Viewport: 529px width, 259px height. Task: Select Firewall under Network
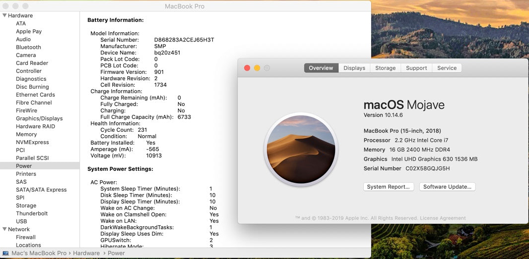[26, 237]
